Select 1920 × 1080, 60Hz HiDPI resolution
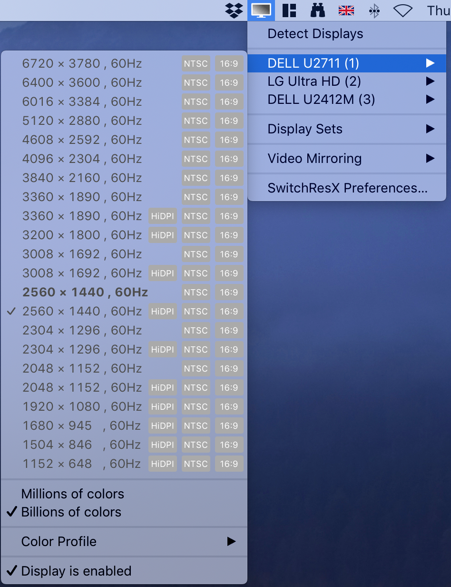Screen dimensions: 451x587 click(124, 406)
